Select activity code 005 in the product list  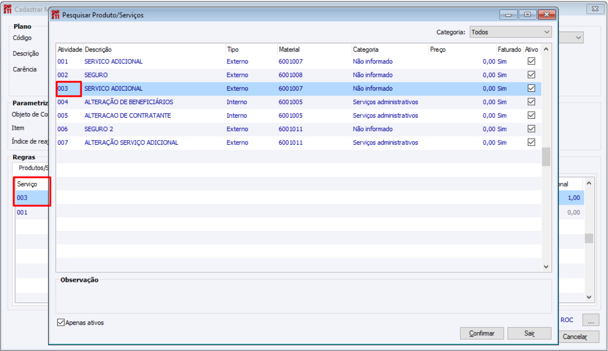coord(63,115)
